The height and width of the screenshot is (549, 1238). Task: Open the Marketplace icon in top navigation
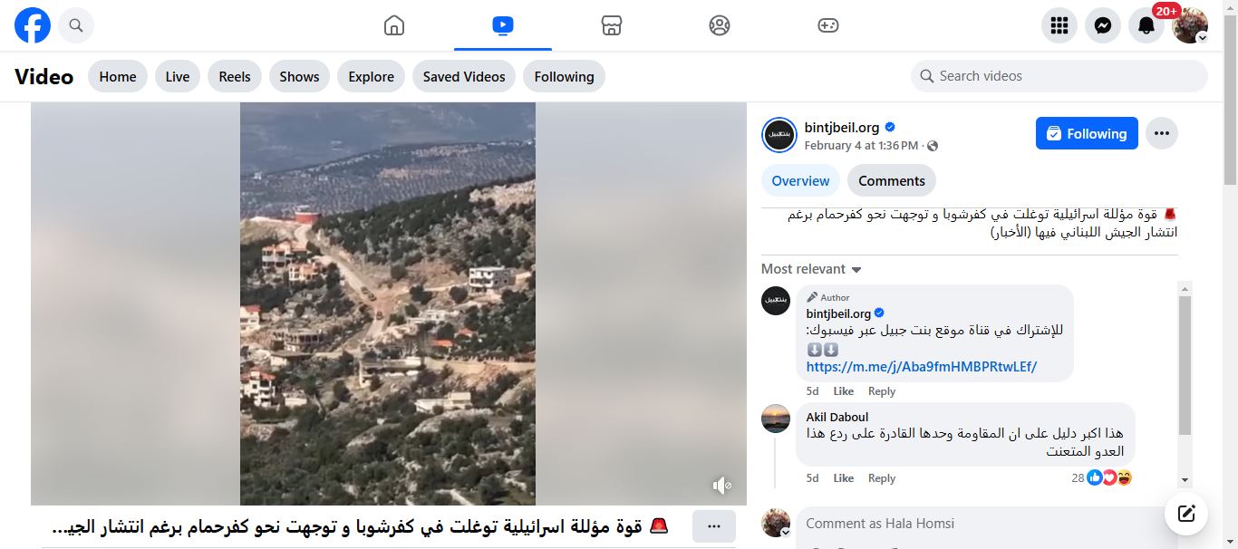tap(612, 25)
